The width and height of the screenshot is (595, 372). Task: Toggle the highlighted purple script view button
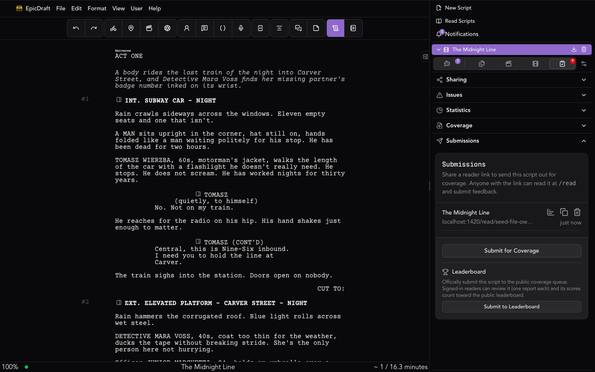336,28
